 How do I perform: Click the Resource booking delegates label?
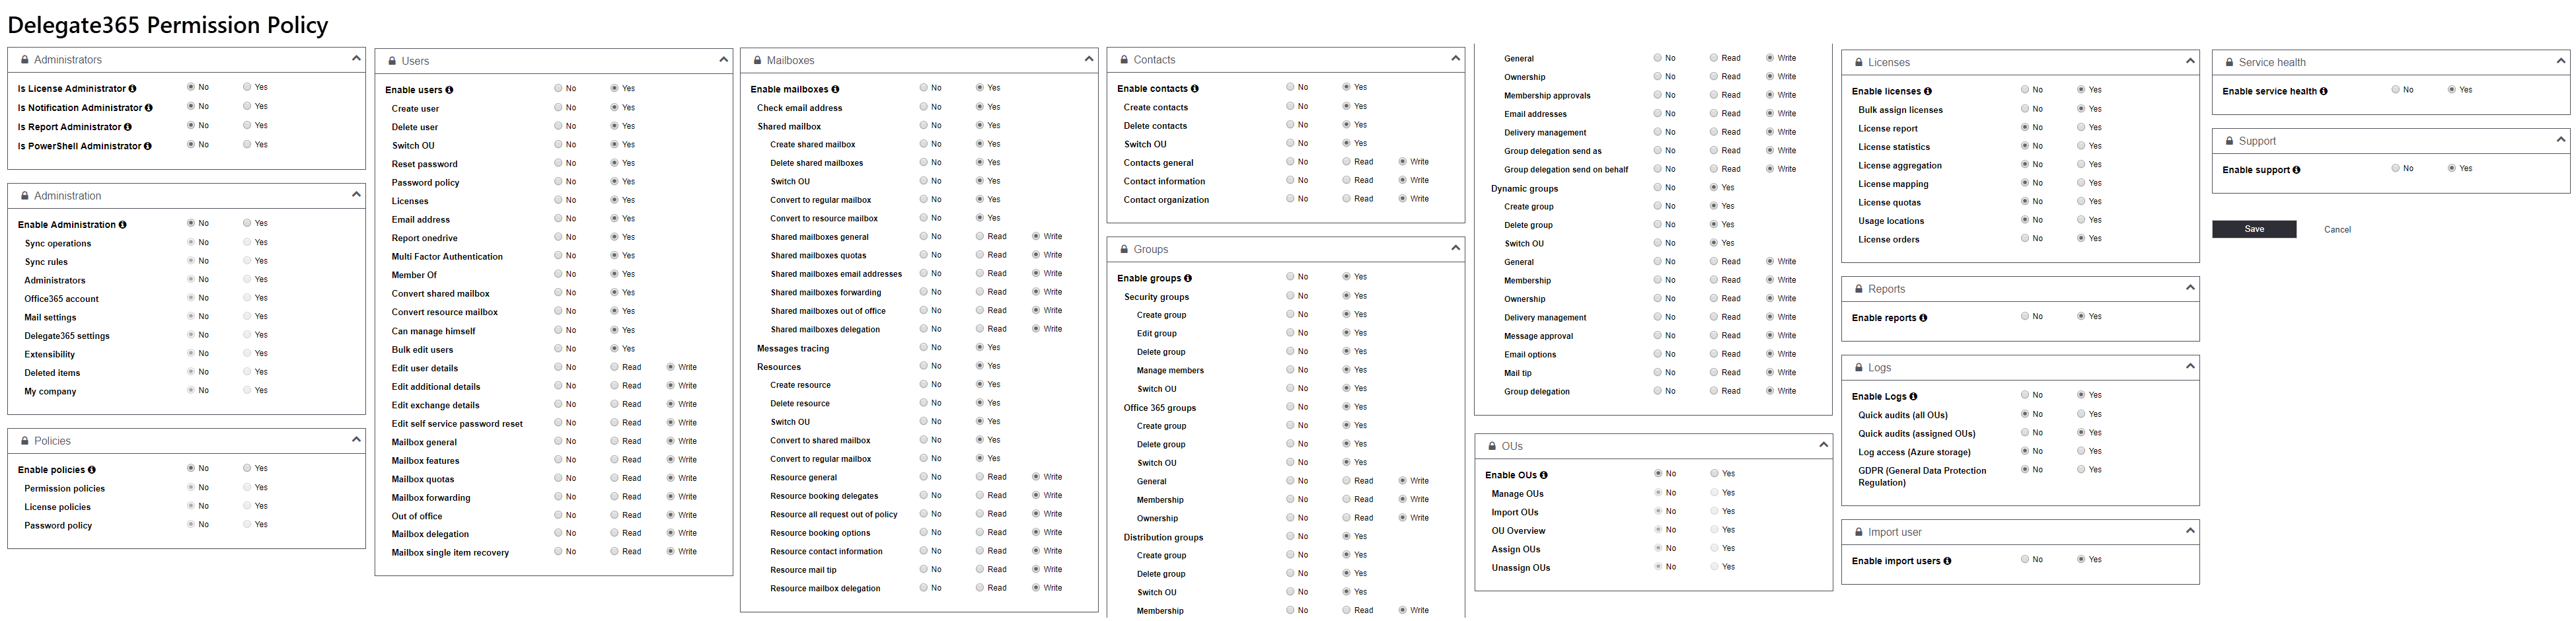824,496
